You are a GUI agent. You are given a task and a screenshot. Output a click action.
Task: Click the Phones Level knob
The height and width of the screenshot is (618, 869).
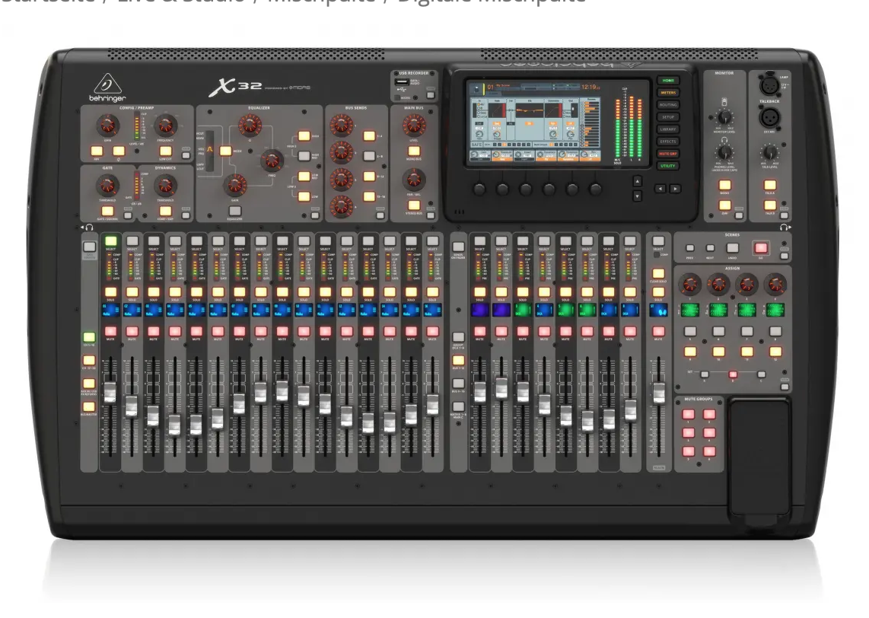pyautogui.click(x=724, y=151)
